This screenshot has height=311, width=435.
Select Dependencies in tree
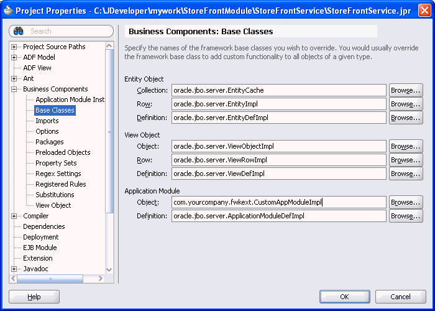click(44, 226)
